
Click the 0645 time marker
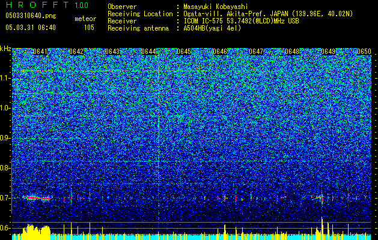184,52
